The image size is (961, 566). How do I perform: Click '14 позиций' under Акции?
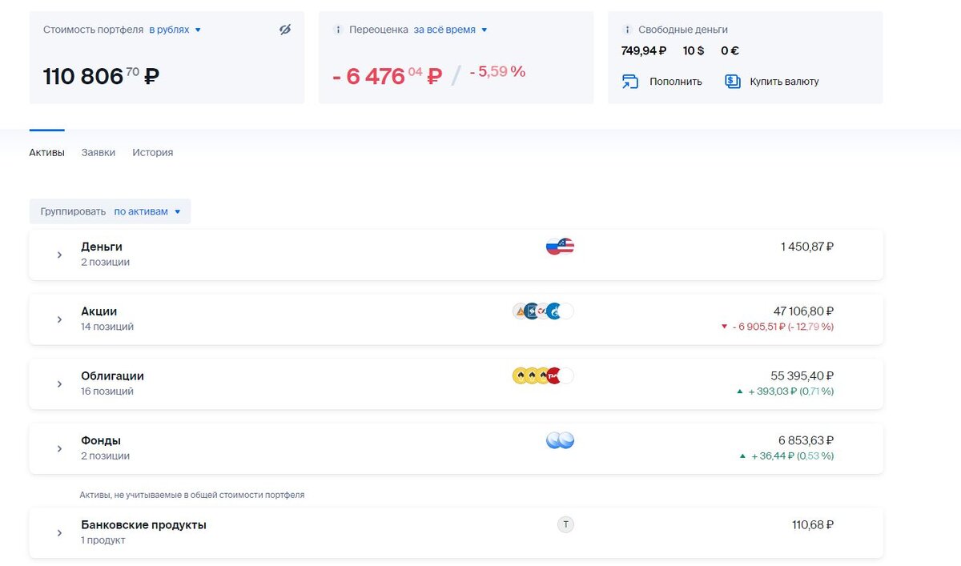click(x=107, y=327)
